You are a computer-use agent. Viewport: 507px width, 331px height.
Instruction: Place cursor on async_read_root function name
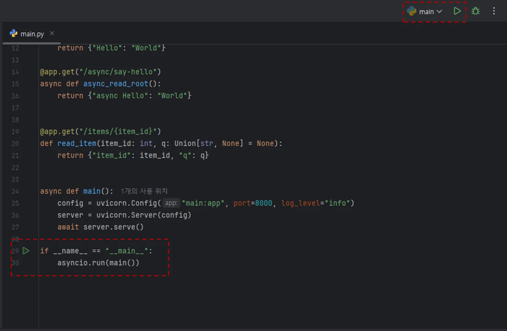pos(116,84)
